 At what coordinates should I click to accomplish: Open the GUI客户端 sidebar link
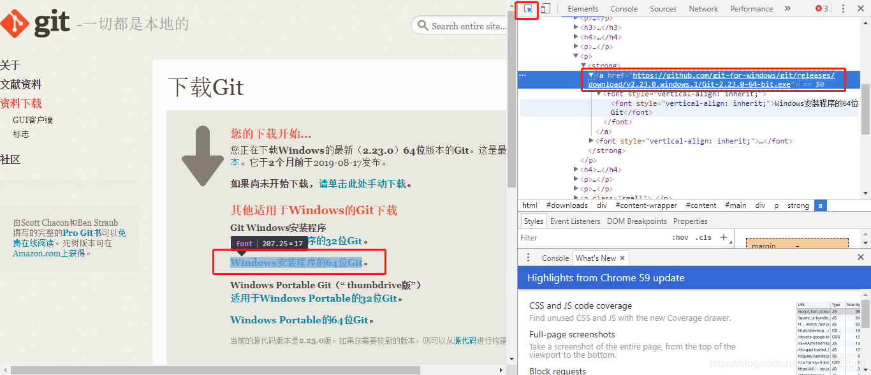click(33, 120)
